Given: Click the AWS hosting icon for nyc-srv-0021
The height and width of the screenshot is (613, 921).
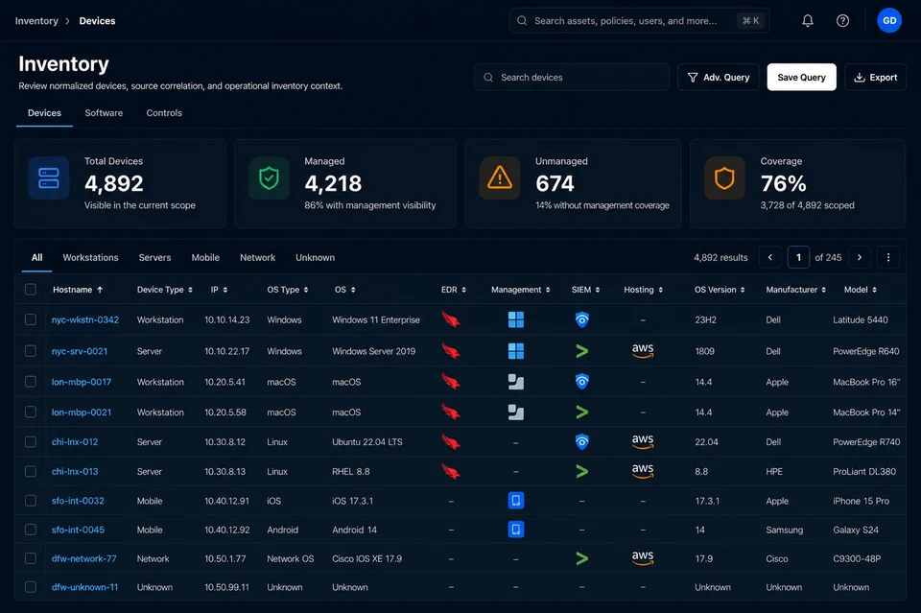Looking at the screenshot, I should [x=643, y=351].
